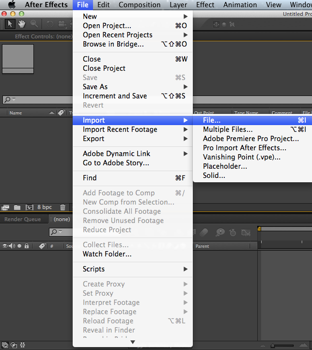
Task: Open the Edit menu
Action: click(x=104, y=5)
